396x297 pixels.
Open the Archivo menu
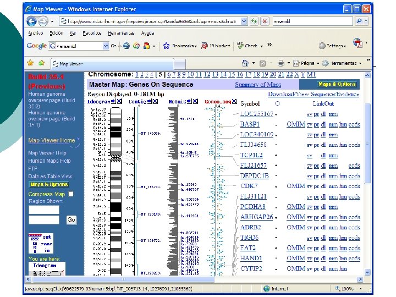(35, 33)
